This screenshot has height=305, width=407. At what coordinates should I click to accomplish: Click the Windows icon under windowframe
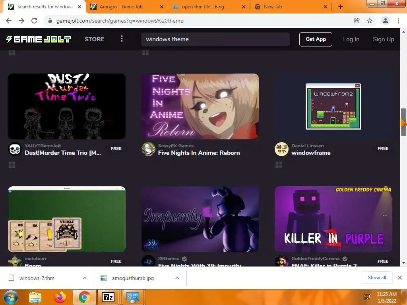coord(279,165)
